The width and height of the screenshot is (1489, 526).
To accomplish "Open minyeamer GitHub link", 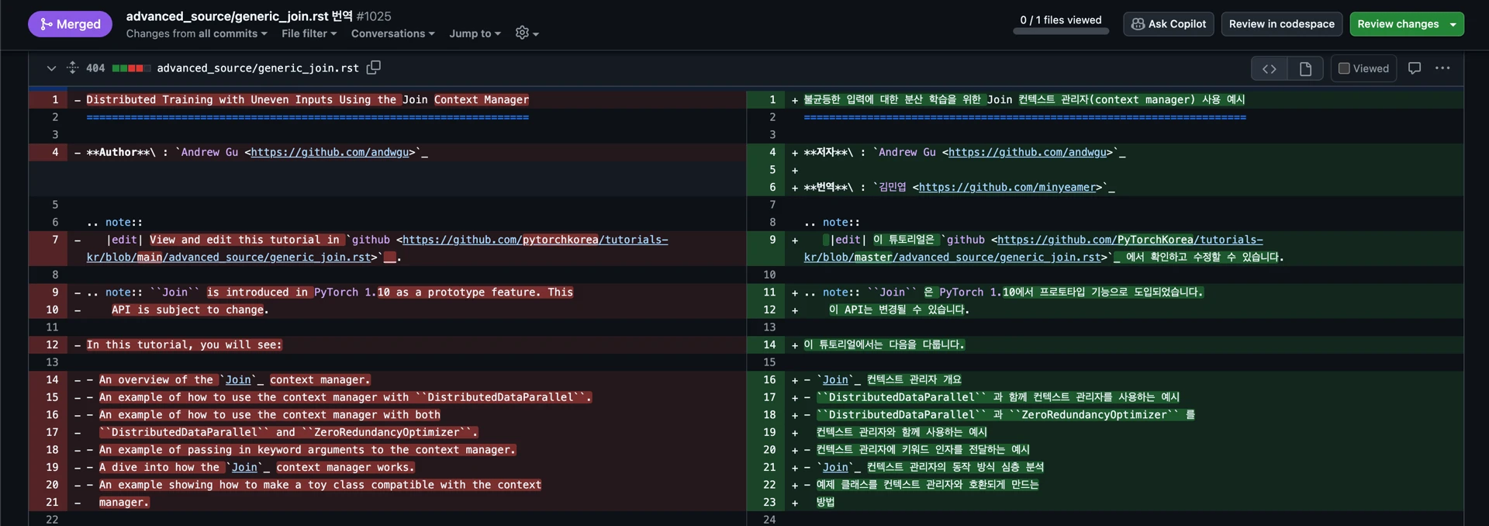I will 1007,188.
